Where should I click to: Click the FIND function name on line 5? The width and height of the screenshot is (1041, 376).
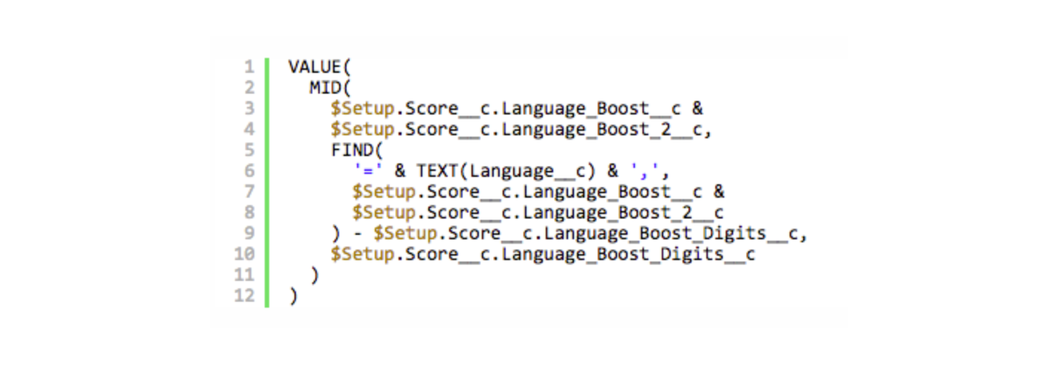352,150
